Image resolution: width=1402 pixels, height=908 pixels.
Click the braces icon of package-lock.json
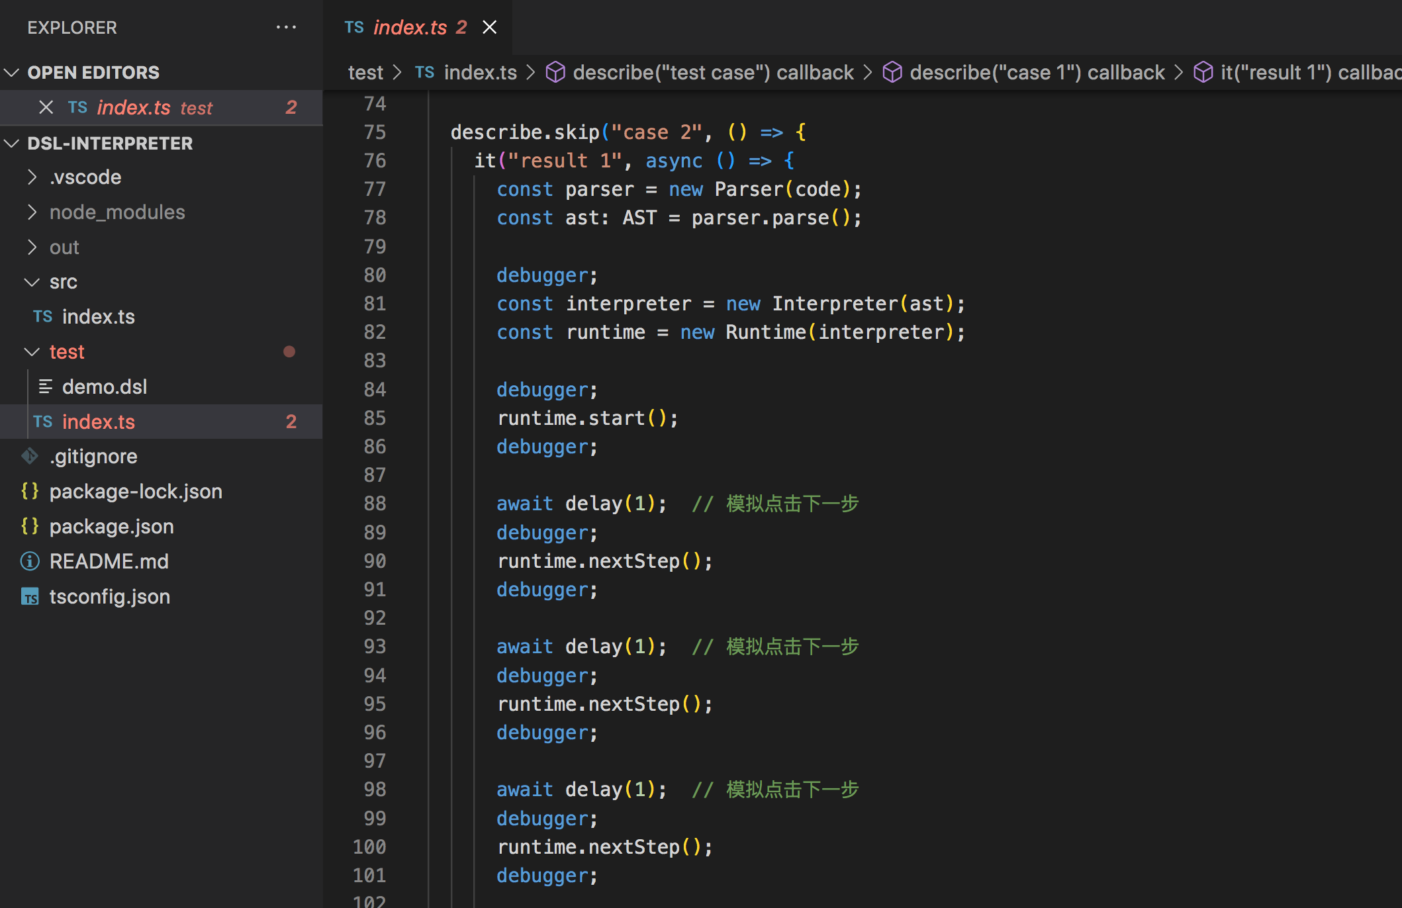(x=30, y=491)
